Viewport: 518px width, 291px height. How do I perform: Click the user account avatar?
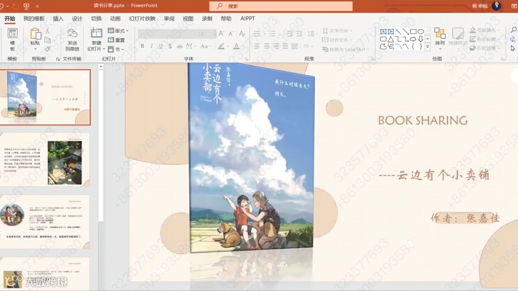[496, 6]
